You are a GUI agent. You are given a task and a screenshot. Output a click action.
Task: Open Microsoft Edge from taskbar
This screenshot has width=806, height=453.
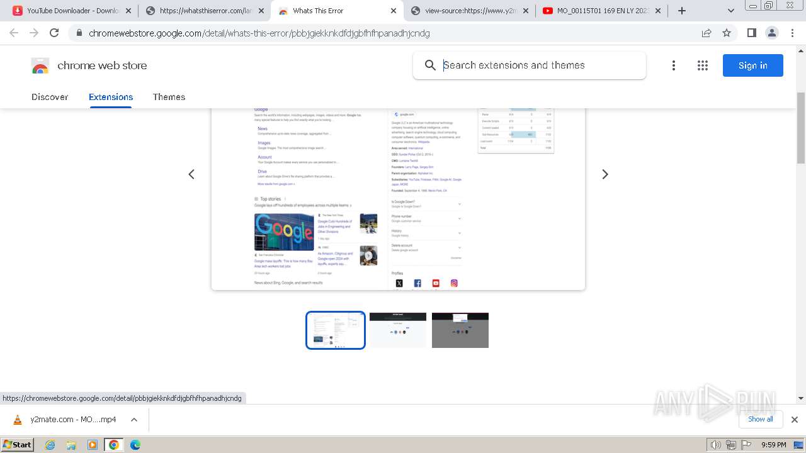[x=135, y=445]
